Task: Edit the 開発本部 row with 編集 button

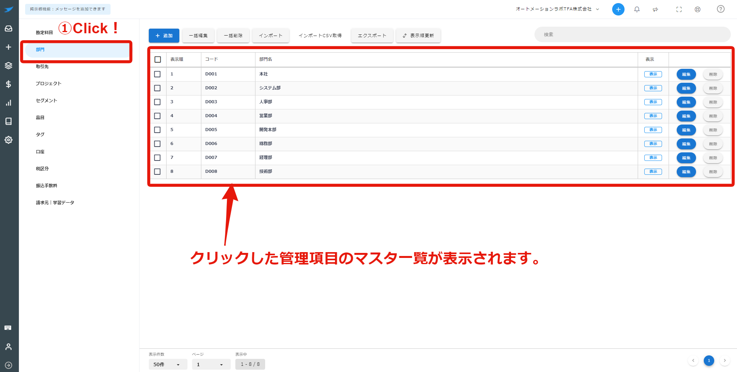Action: pos(686,130)
